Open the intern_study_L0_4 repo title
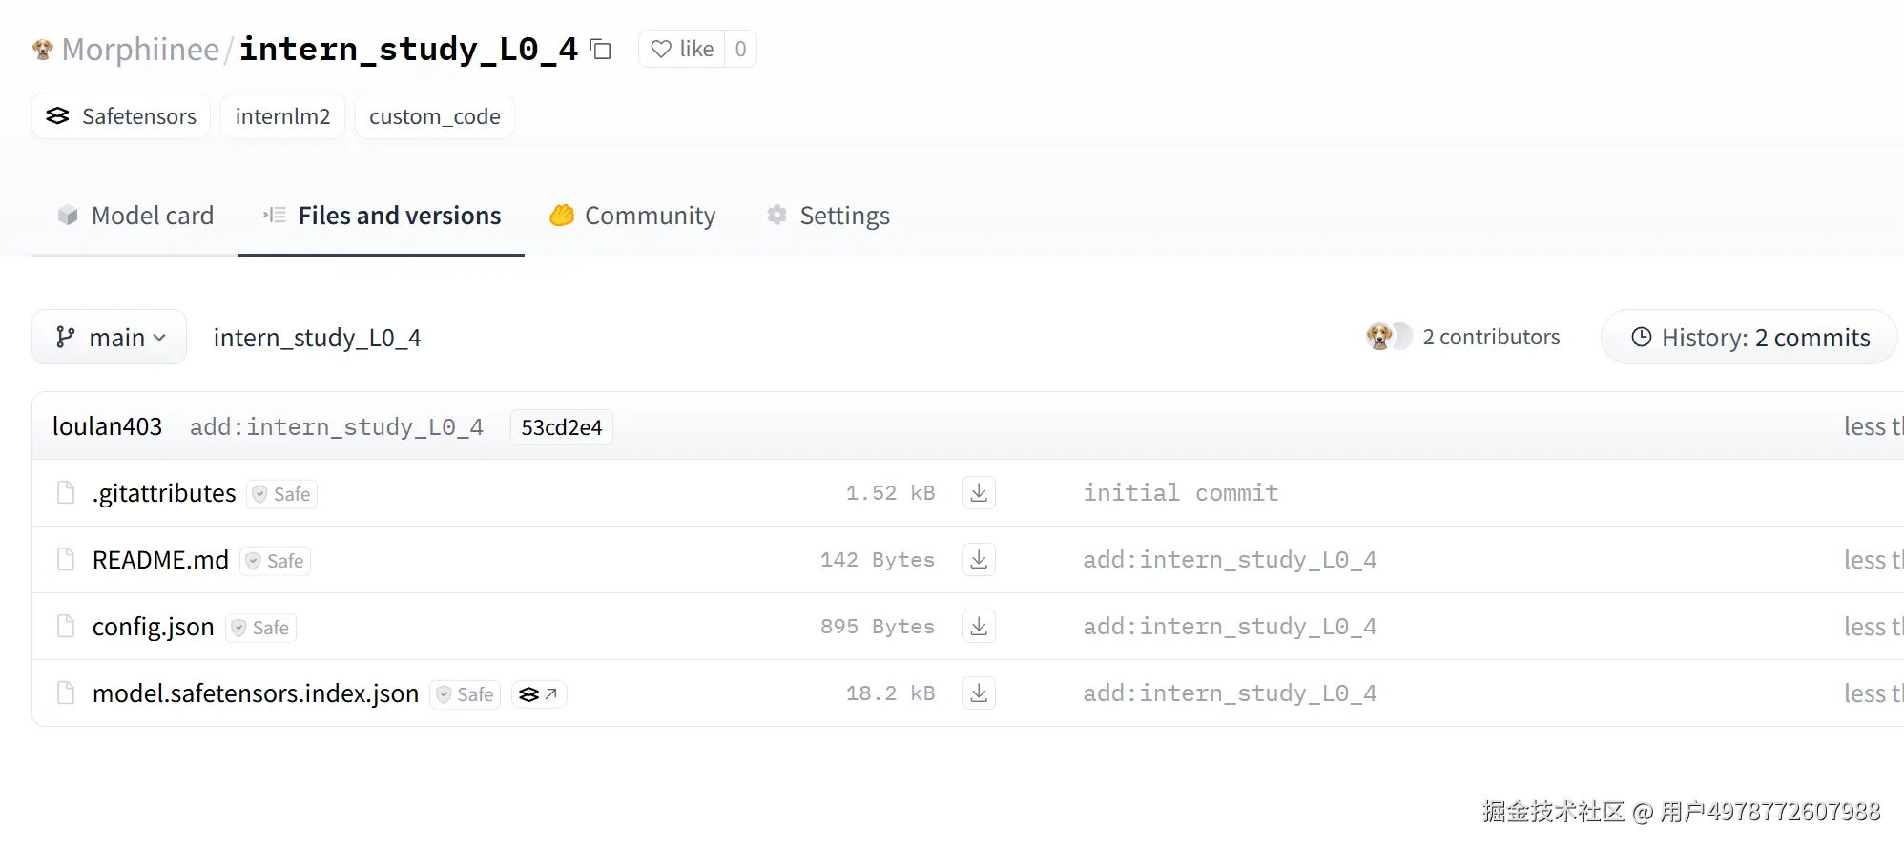1904x848 pixels. pos(408,49)
